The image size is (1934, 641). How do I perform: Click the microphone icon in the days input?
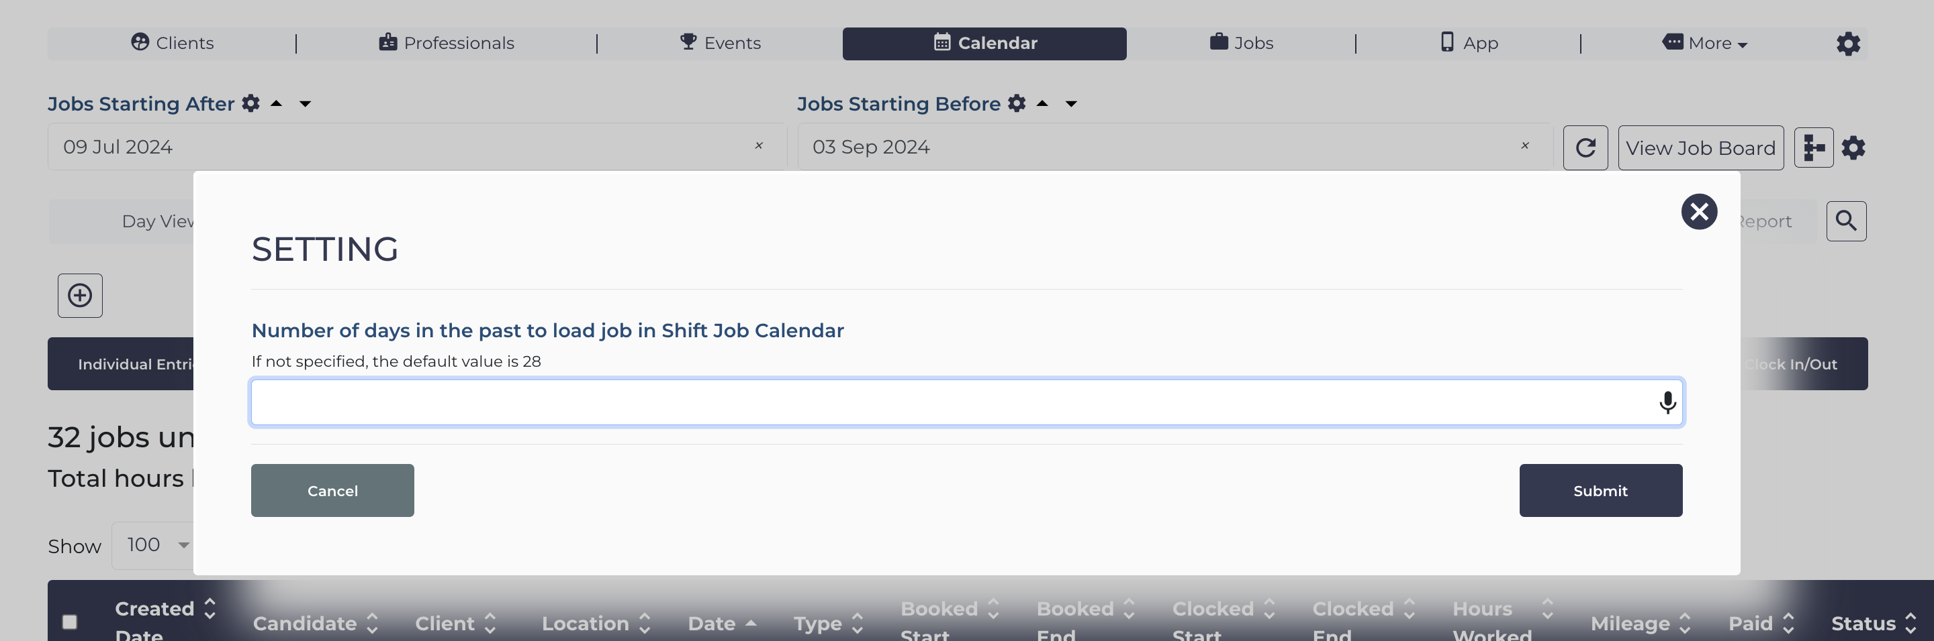pyautogui.click(x=1667, y=402)
